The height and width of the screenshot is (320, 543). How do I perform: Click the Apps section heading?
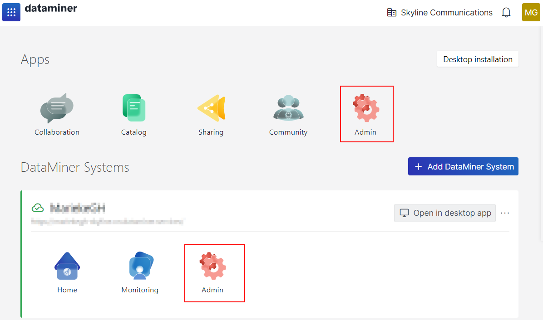pyautogui.click(x=35, y=59)
